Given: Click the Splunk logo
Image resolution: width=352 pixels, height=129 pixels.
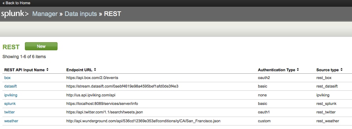Looking at the screenshot, I should pos(15,14).
